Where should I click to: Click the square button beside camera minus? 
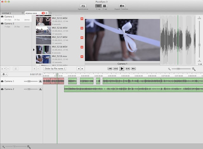(16, 69)
